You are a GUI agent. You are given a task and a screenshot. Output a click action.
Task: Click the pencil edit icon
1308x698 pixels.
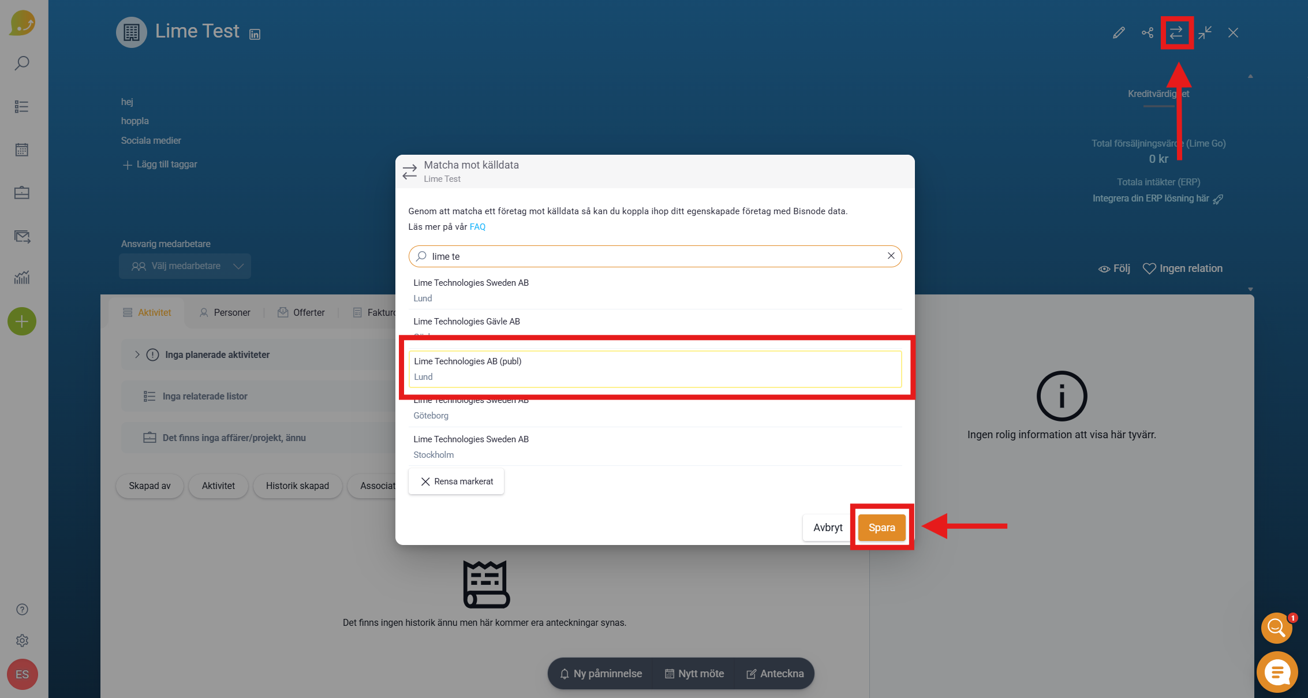click(1119, 33)
